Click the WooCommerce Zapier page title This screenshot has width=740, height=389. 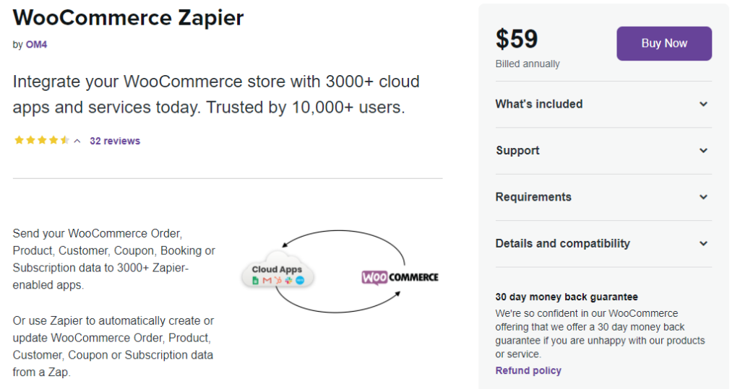click(x=129, y=18)
